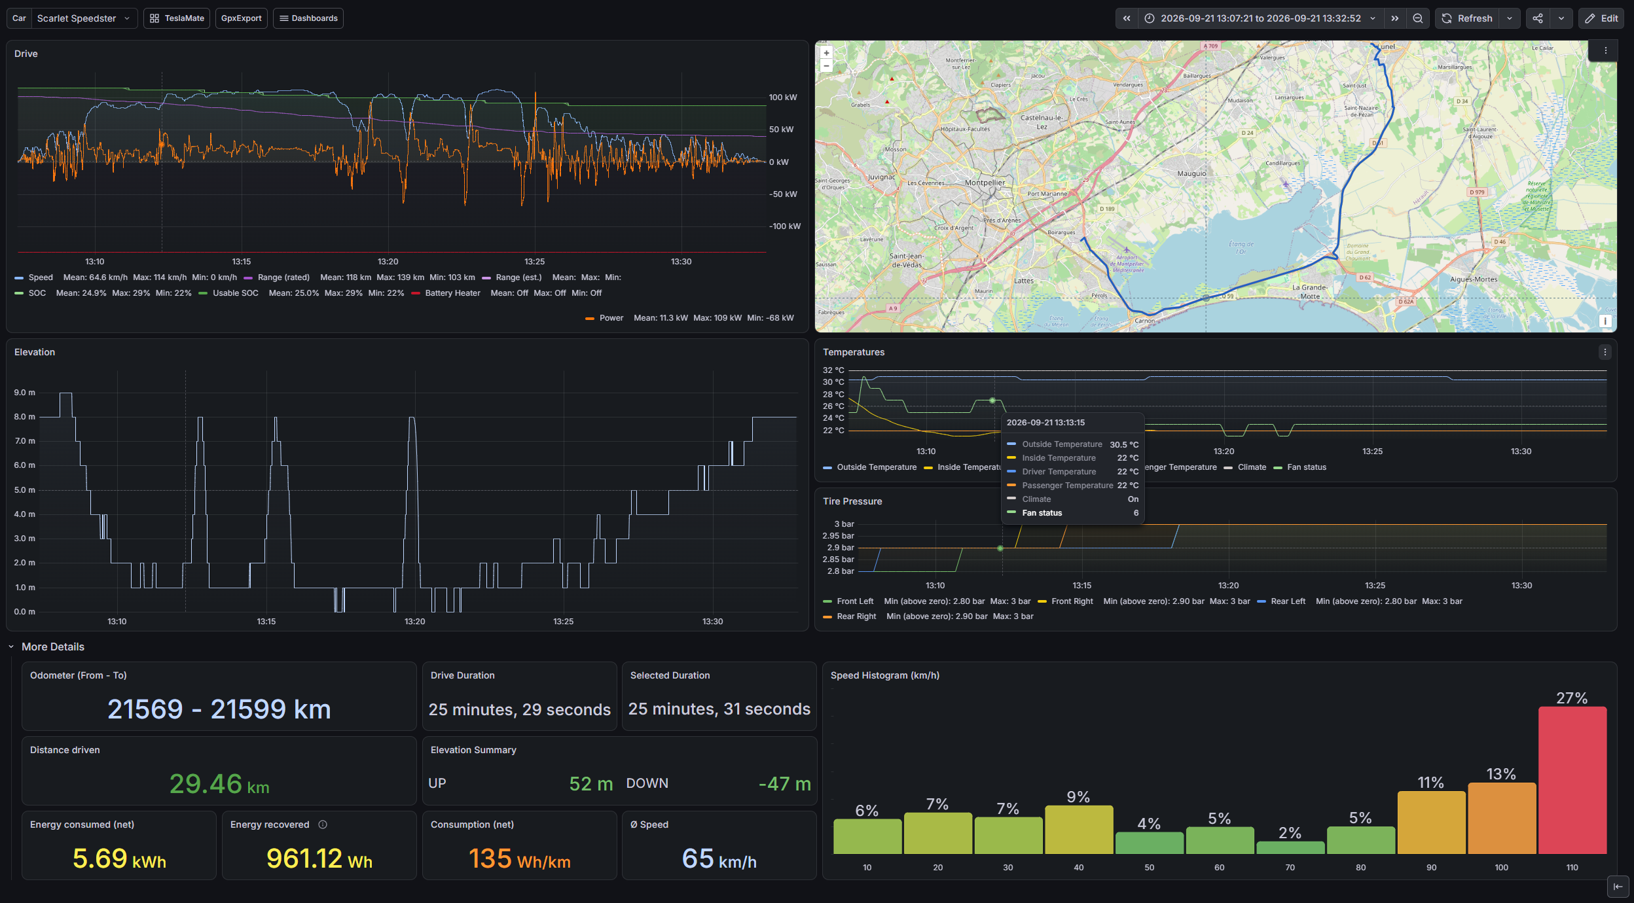Click the Tire Pressure panel title
Image resolution: width=1634 pixels, height=903 pixels.
(x=852, y=501)
